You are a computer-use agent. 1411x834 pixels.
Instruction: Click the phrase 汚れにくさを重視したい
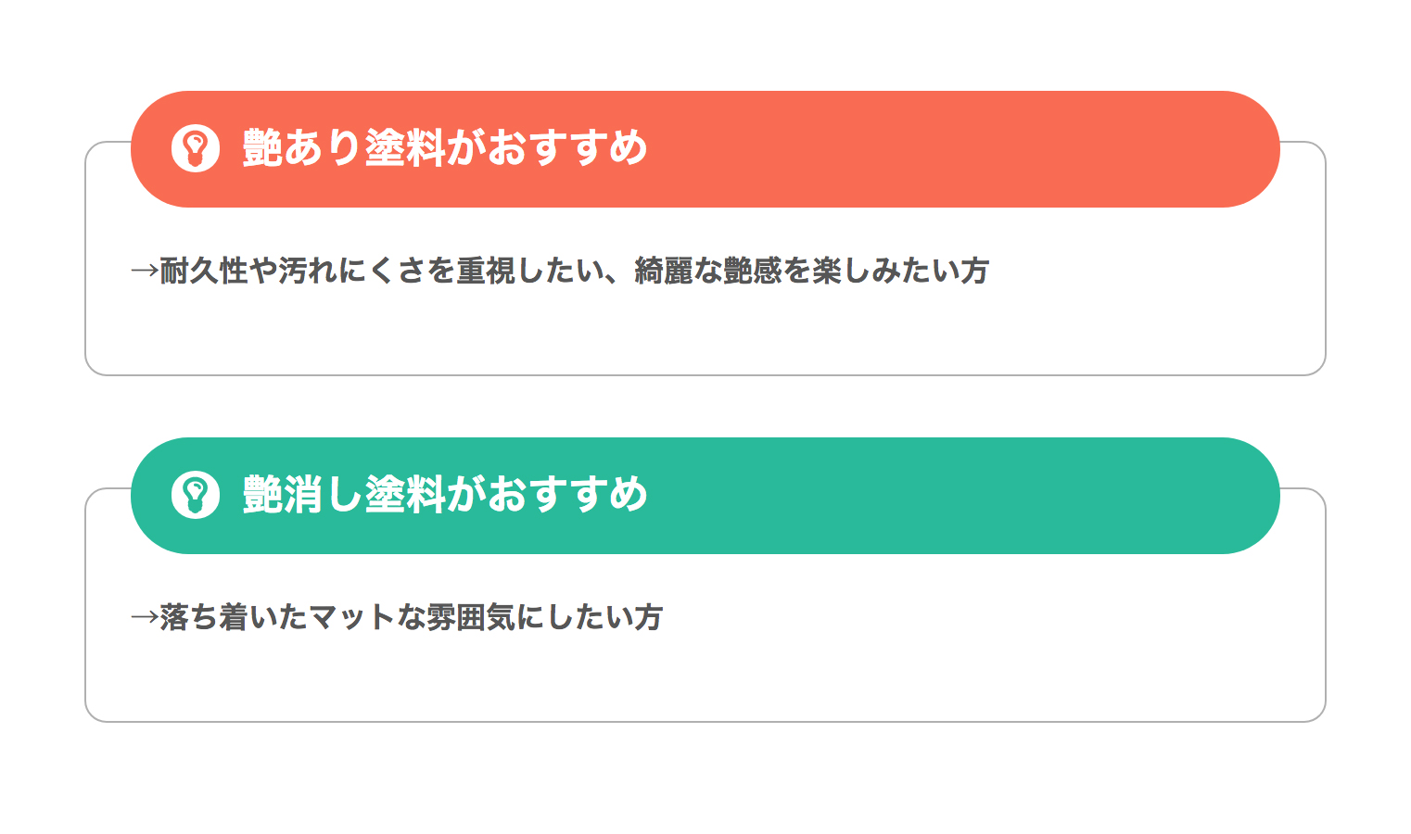tap(441, 272)
